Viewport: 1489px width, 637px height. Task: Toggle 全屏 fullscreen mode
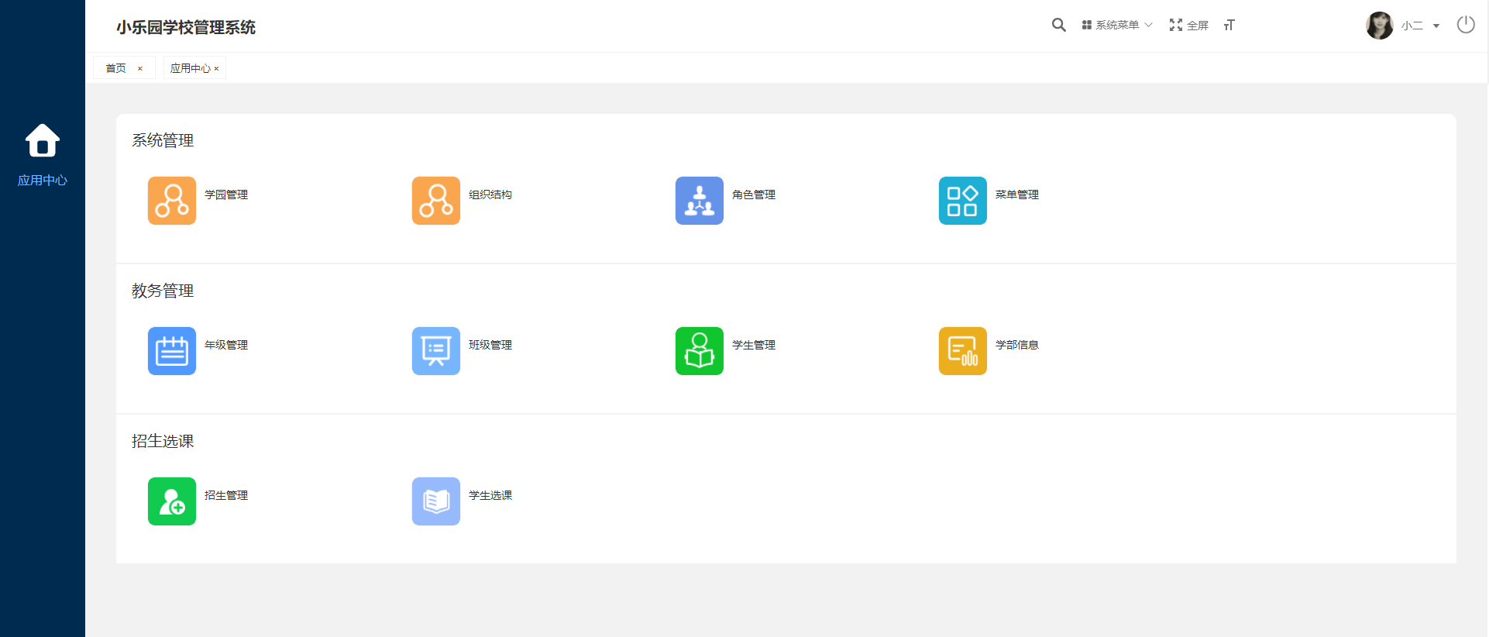click(x=1189, y=26)
